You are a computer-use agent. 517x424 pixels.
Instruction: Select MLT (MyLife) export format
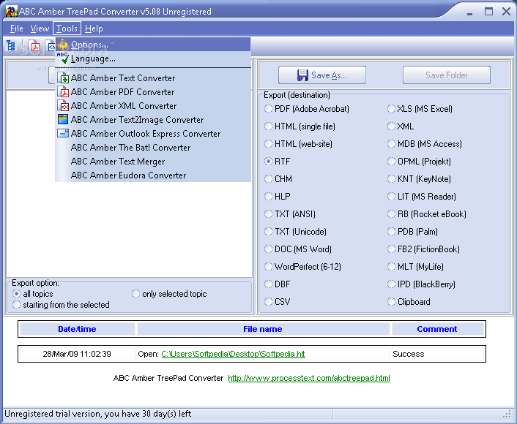415,266
